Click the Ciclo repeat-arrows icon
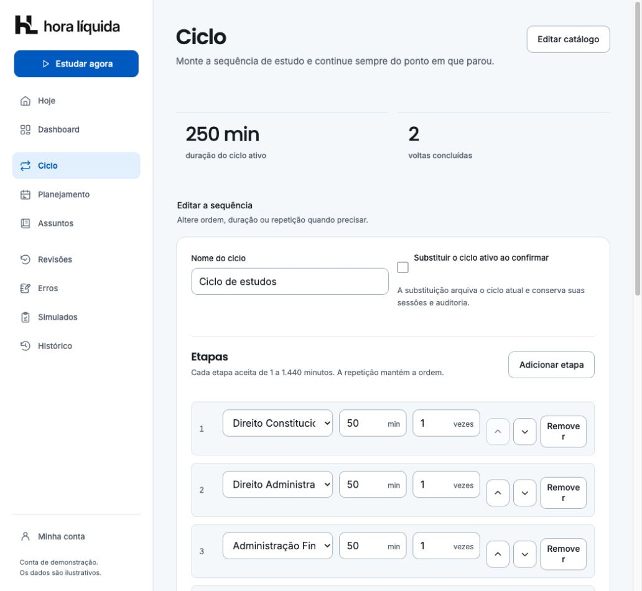The width and height of the screenshot is (642, 591). (x=26, y=165)
